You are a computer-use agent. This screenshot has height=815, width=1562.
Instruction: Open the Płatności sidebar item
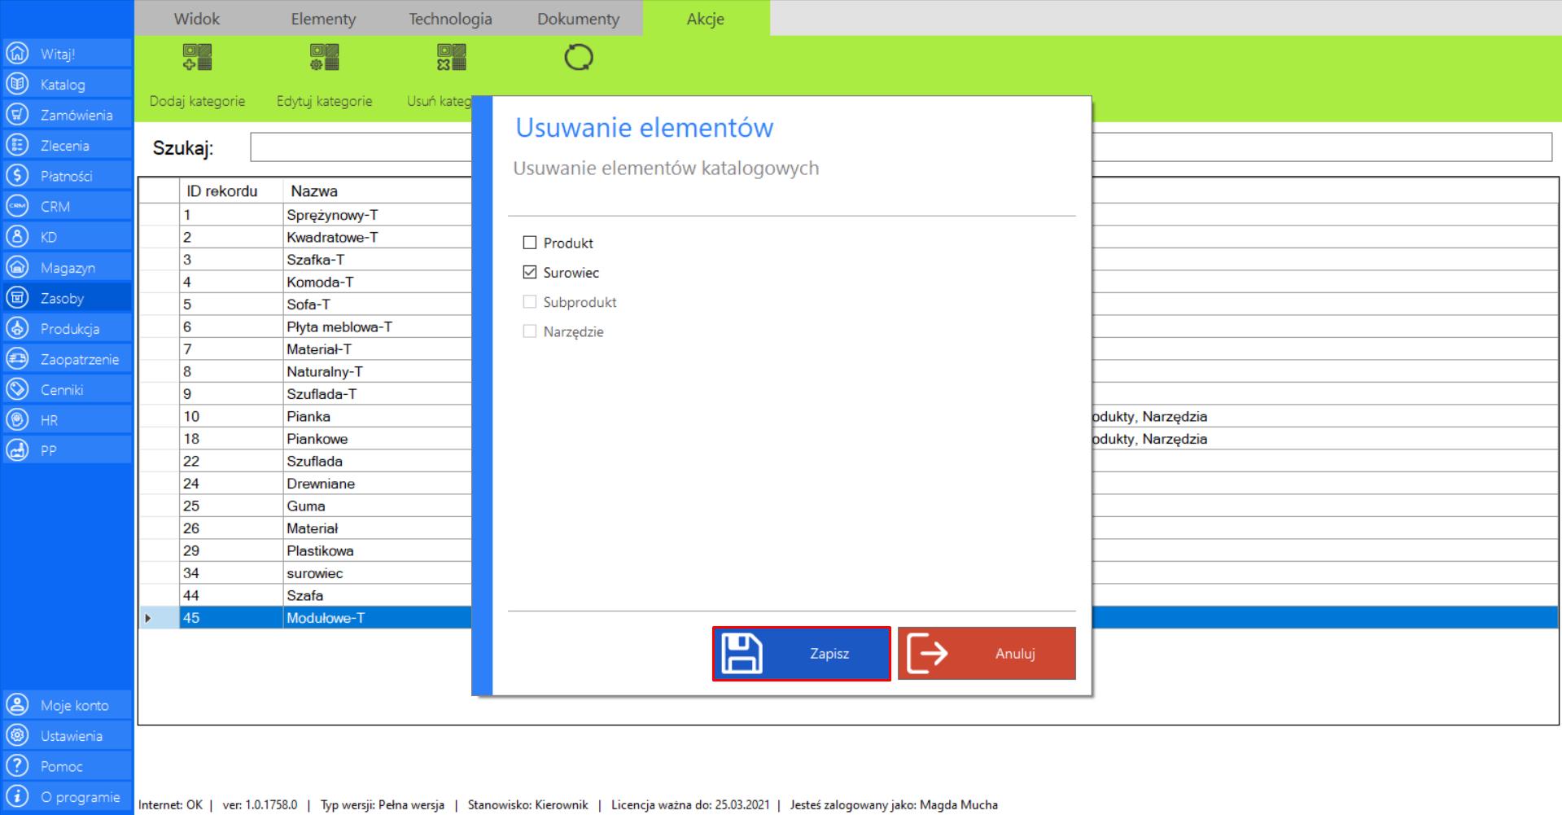(65, 176)
